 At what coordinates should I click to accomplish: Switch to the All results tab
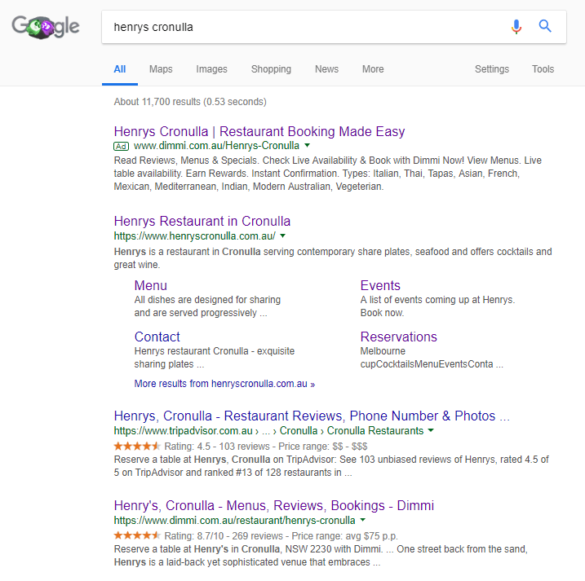pyautogui.click(x=120, y=69)
